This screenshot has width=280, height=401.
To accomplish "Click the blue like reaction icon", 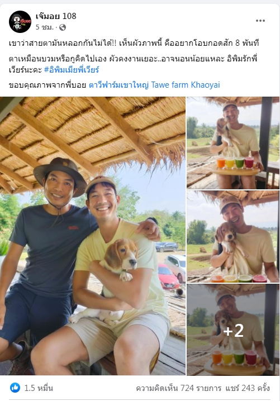I will [15, 388].
